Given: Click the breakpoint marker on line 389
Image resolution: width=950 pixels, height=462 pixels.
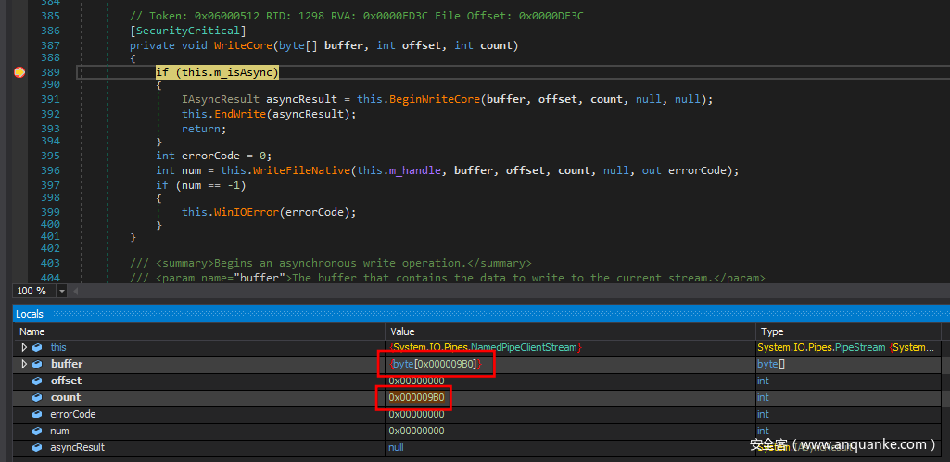Looking at the screenshot, I should pyautogui.click(x=19, y=72).
